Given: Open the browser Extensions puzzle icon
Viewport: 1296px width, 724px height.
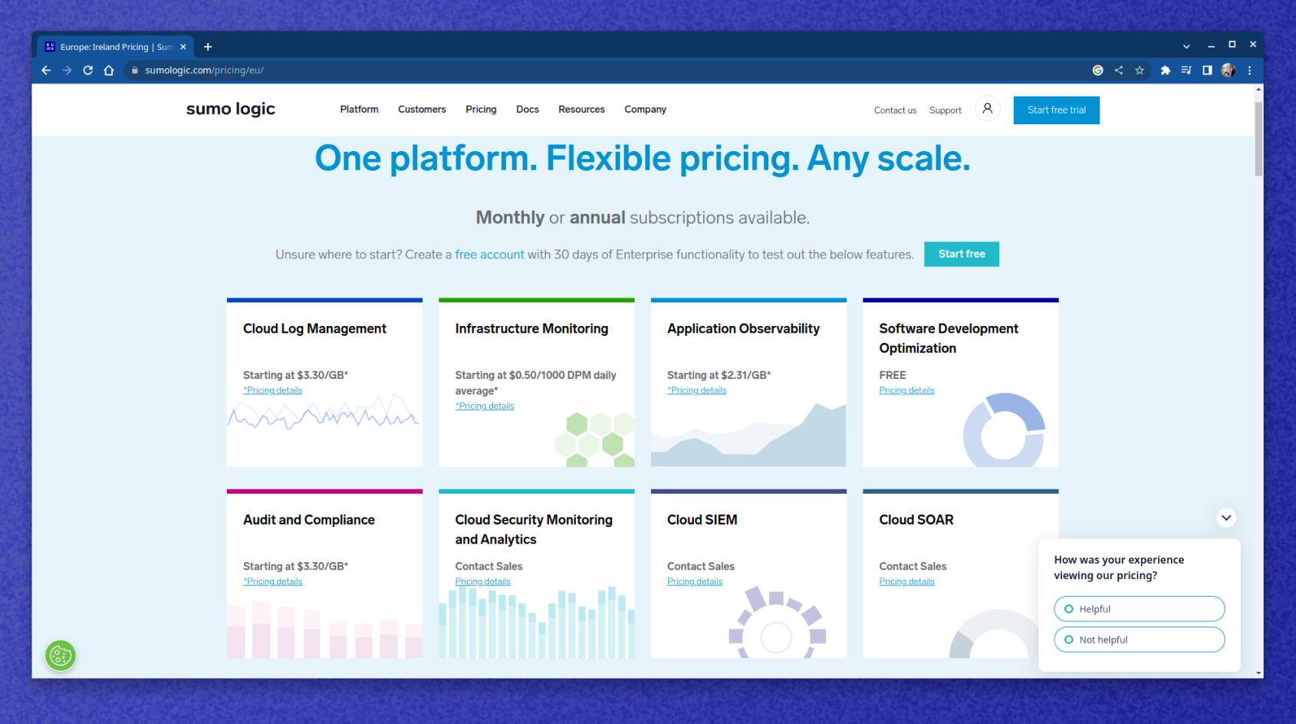Looking at the screenshot, I should [x=1166, y=70].
